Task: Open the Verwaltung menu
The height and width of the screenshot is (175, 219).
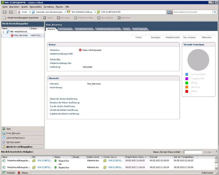Action: point(49,7)
